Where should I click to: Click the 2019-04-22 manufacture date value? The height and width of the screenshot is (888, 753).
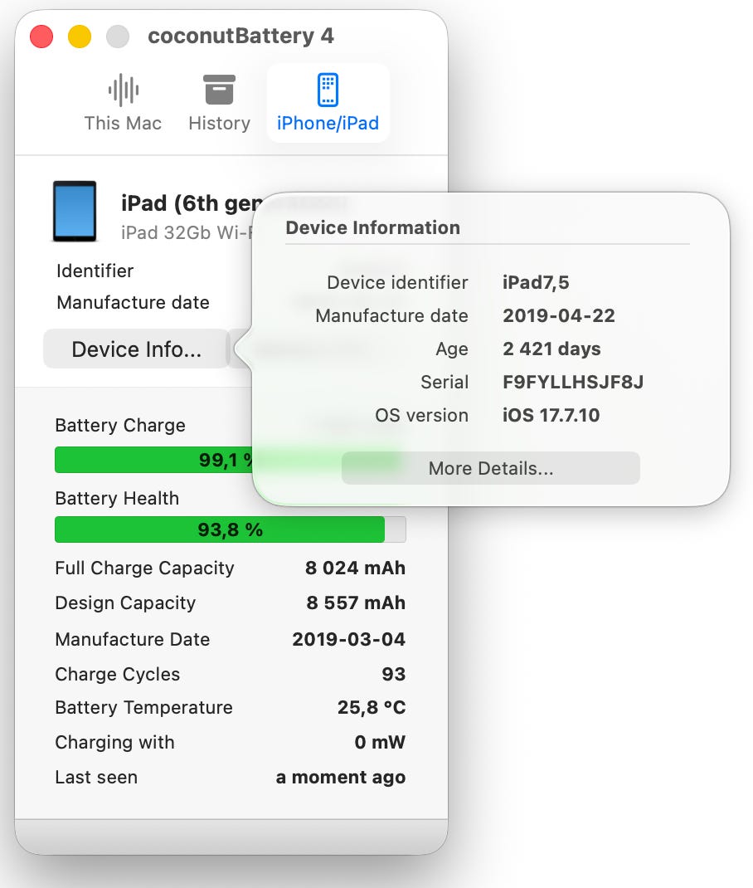pos(559,315)
